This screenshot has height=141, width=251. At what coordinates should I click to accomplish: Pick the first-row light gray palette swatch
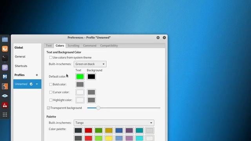click(x=149, y=130)
